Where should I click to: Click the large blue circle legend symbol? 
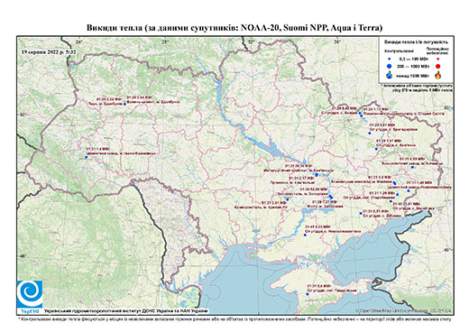coord(390,66)
